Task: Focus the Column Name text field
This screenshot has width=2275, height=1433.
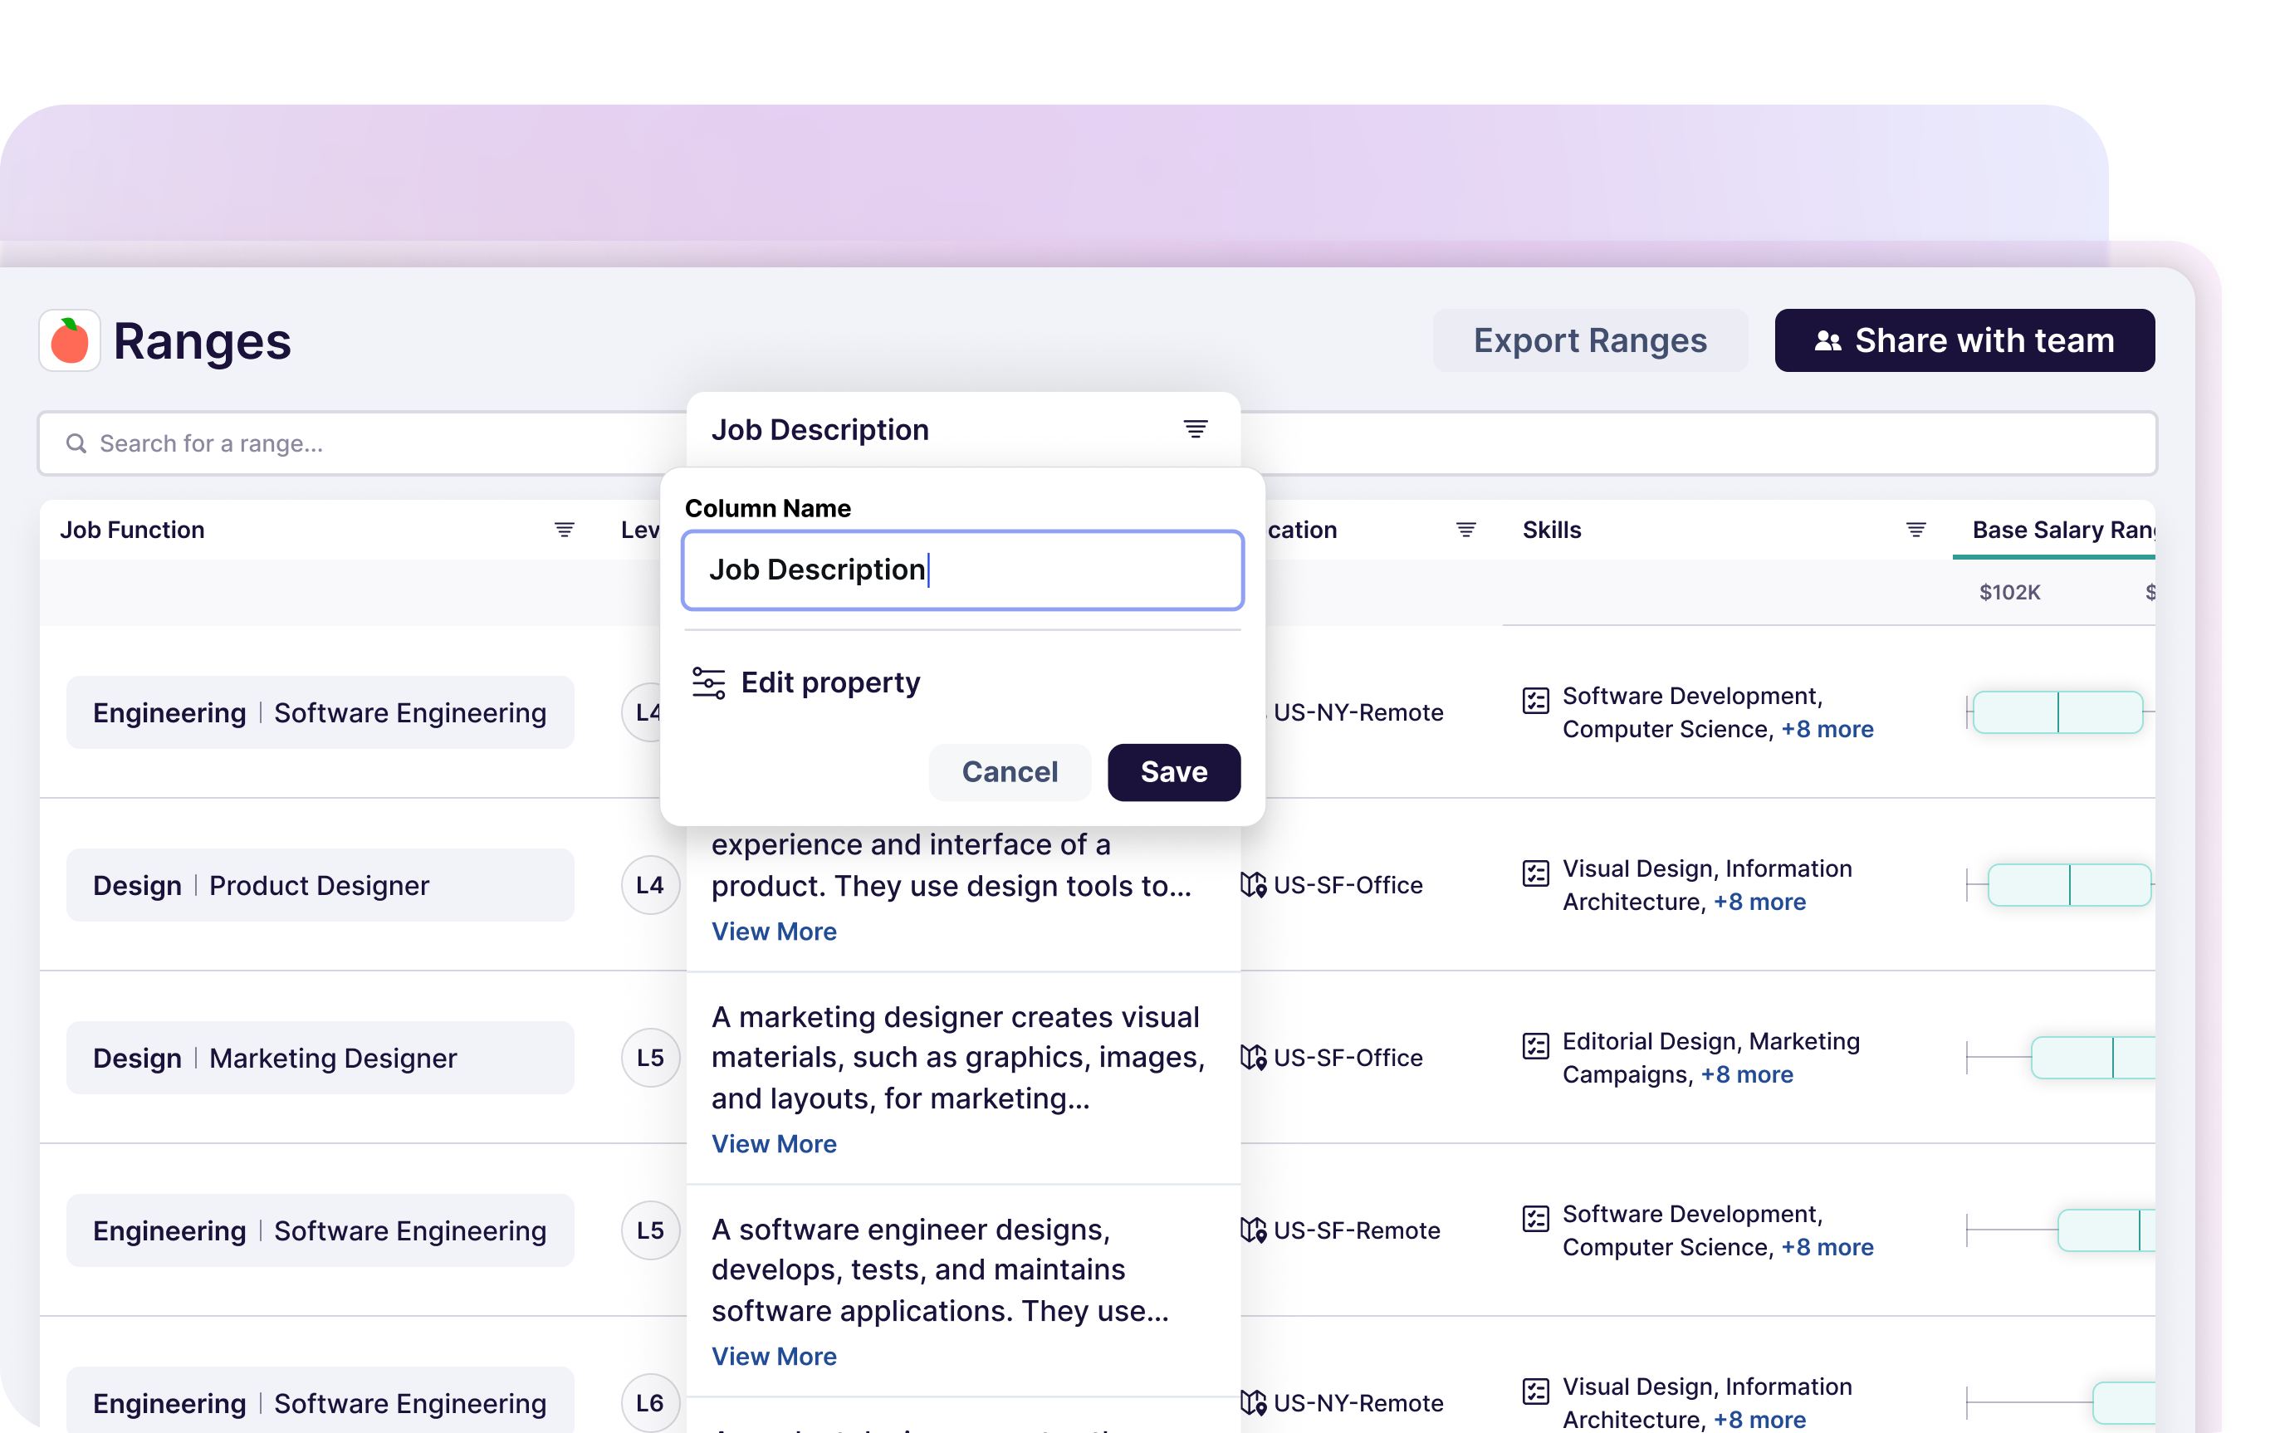Action: click(961, 570)
